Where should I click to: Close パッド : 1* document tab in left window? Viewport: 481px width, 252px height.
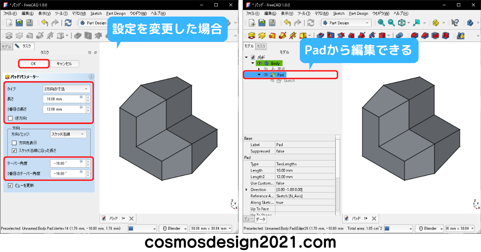pos(131,218)
